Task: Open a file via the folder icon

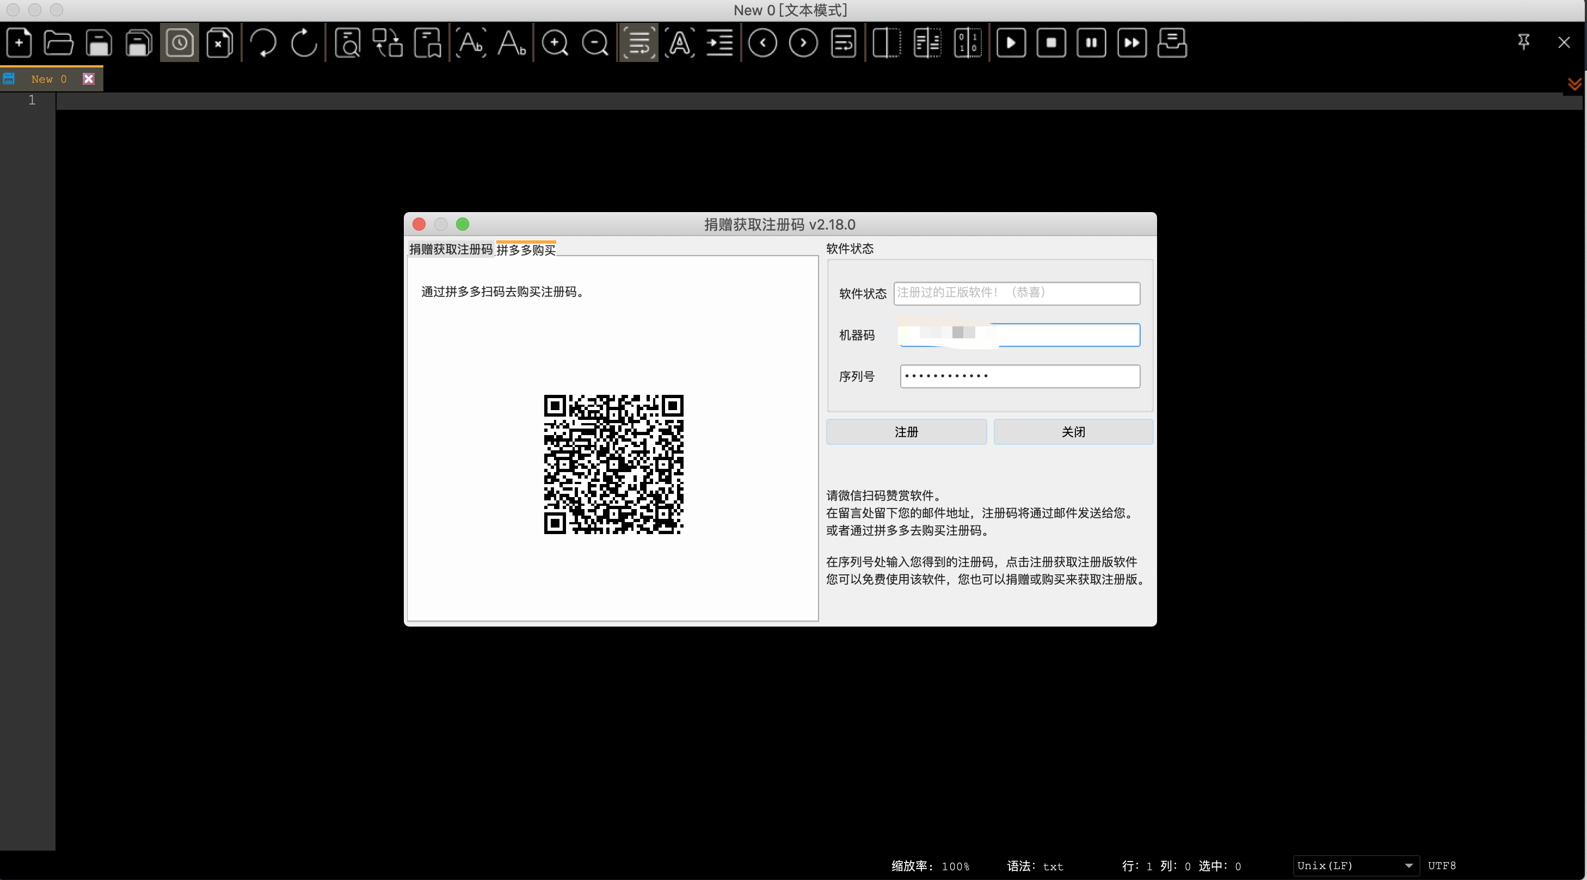Action: pos(59,43)
